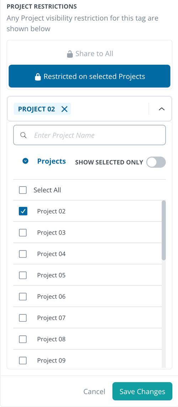Image resolution: width=178 pixels, height=407 pixels.
Task: Select the Project 07 checkbox
Action: [23, 318]
